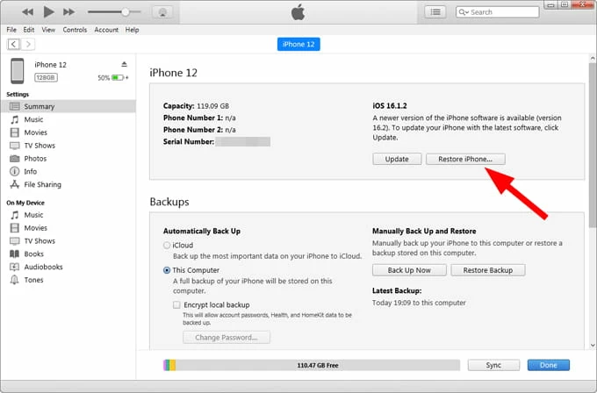Open the Account menu
The height and width of the screenshot is (393, 597).
click(x=106, y=30)
